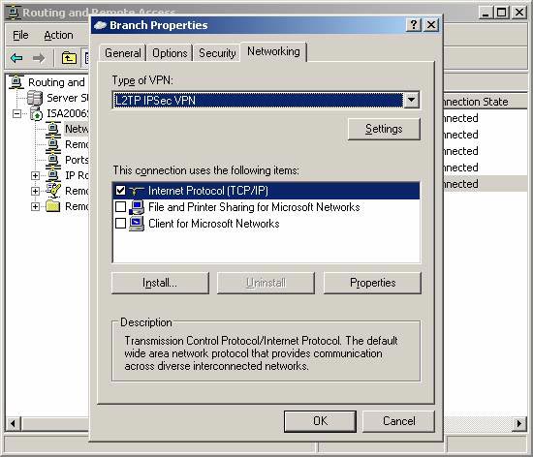
Task: Select Server Status label in tree
Action: pyautogui.click(x=67, y=98)
